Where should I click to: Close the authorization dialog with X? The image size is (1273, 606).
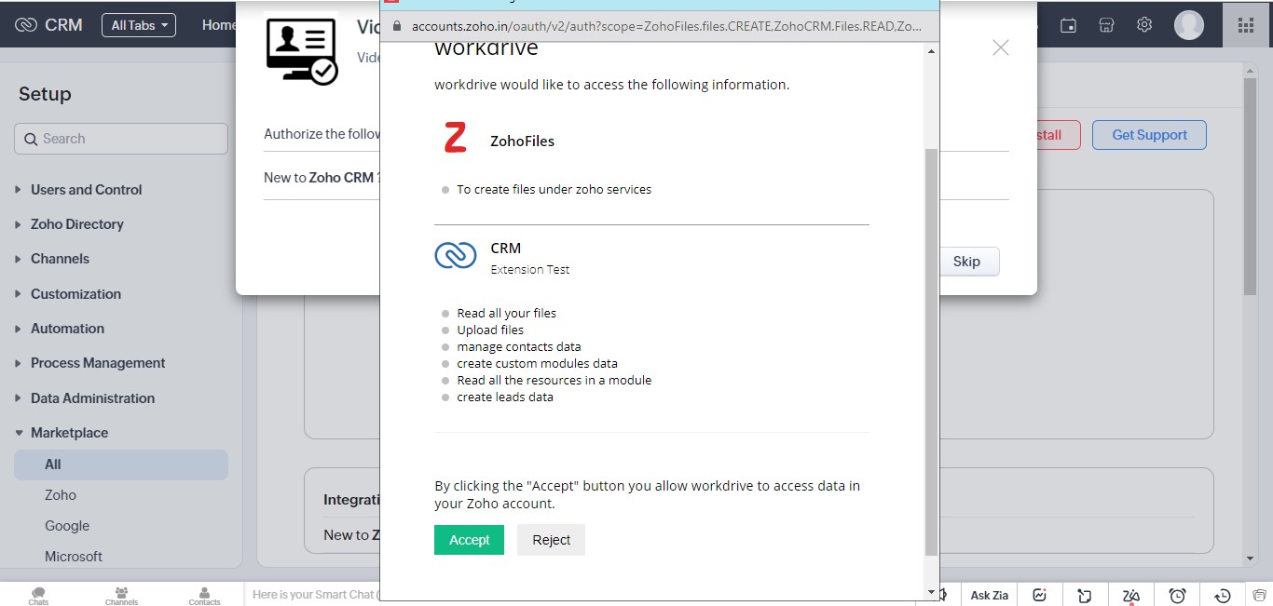pyautogui.click(x=1000, y=47)
